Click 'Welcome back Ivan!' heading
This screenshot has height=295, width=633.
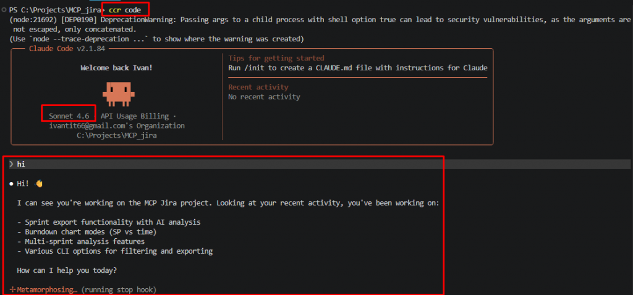(116, 68)
